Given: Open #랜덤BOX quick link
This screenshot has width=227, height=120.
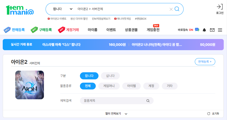Looking at the screenshot, I should pyautogui.click(x=141, y=19).
